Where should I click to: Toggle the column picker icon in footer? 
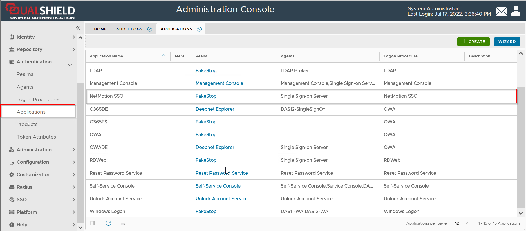(93, 223)
